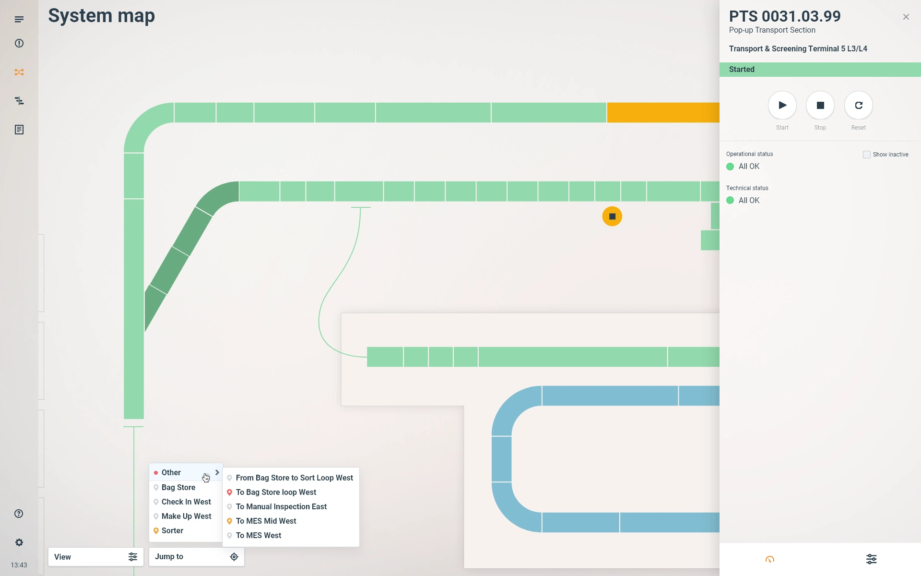Image resolution: width=921 pixels, height=576 pixels.
Task: Click the help question mark sidebar icon
Action: point(19,514)
